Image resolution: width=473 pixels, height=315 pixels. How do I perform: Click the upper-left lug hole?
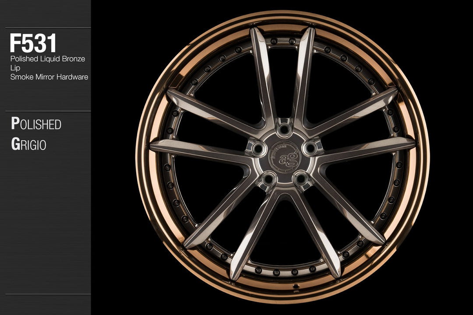pyautogui.click(x=258, y=149)
